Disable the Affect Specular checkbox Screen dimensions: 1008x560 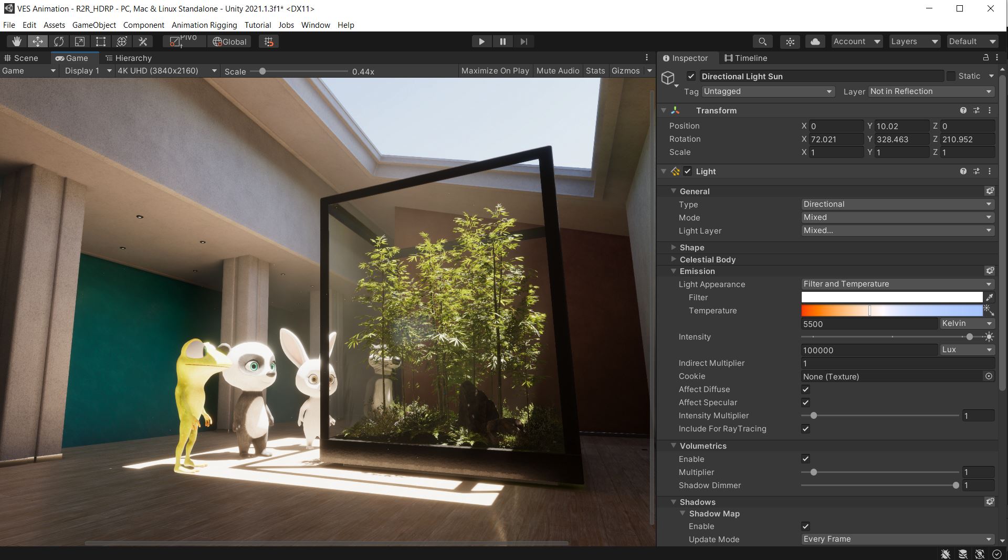(805, 403)
